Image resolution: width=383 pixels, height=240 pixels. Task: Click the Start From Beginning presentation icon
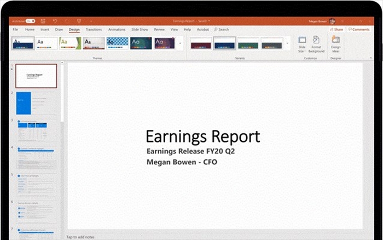[x=79, y=21]
